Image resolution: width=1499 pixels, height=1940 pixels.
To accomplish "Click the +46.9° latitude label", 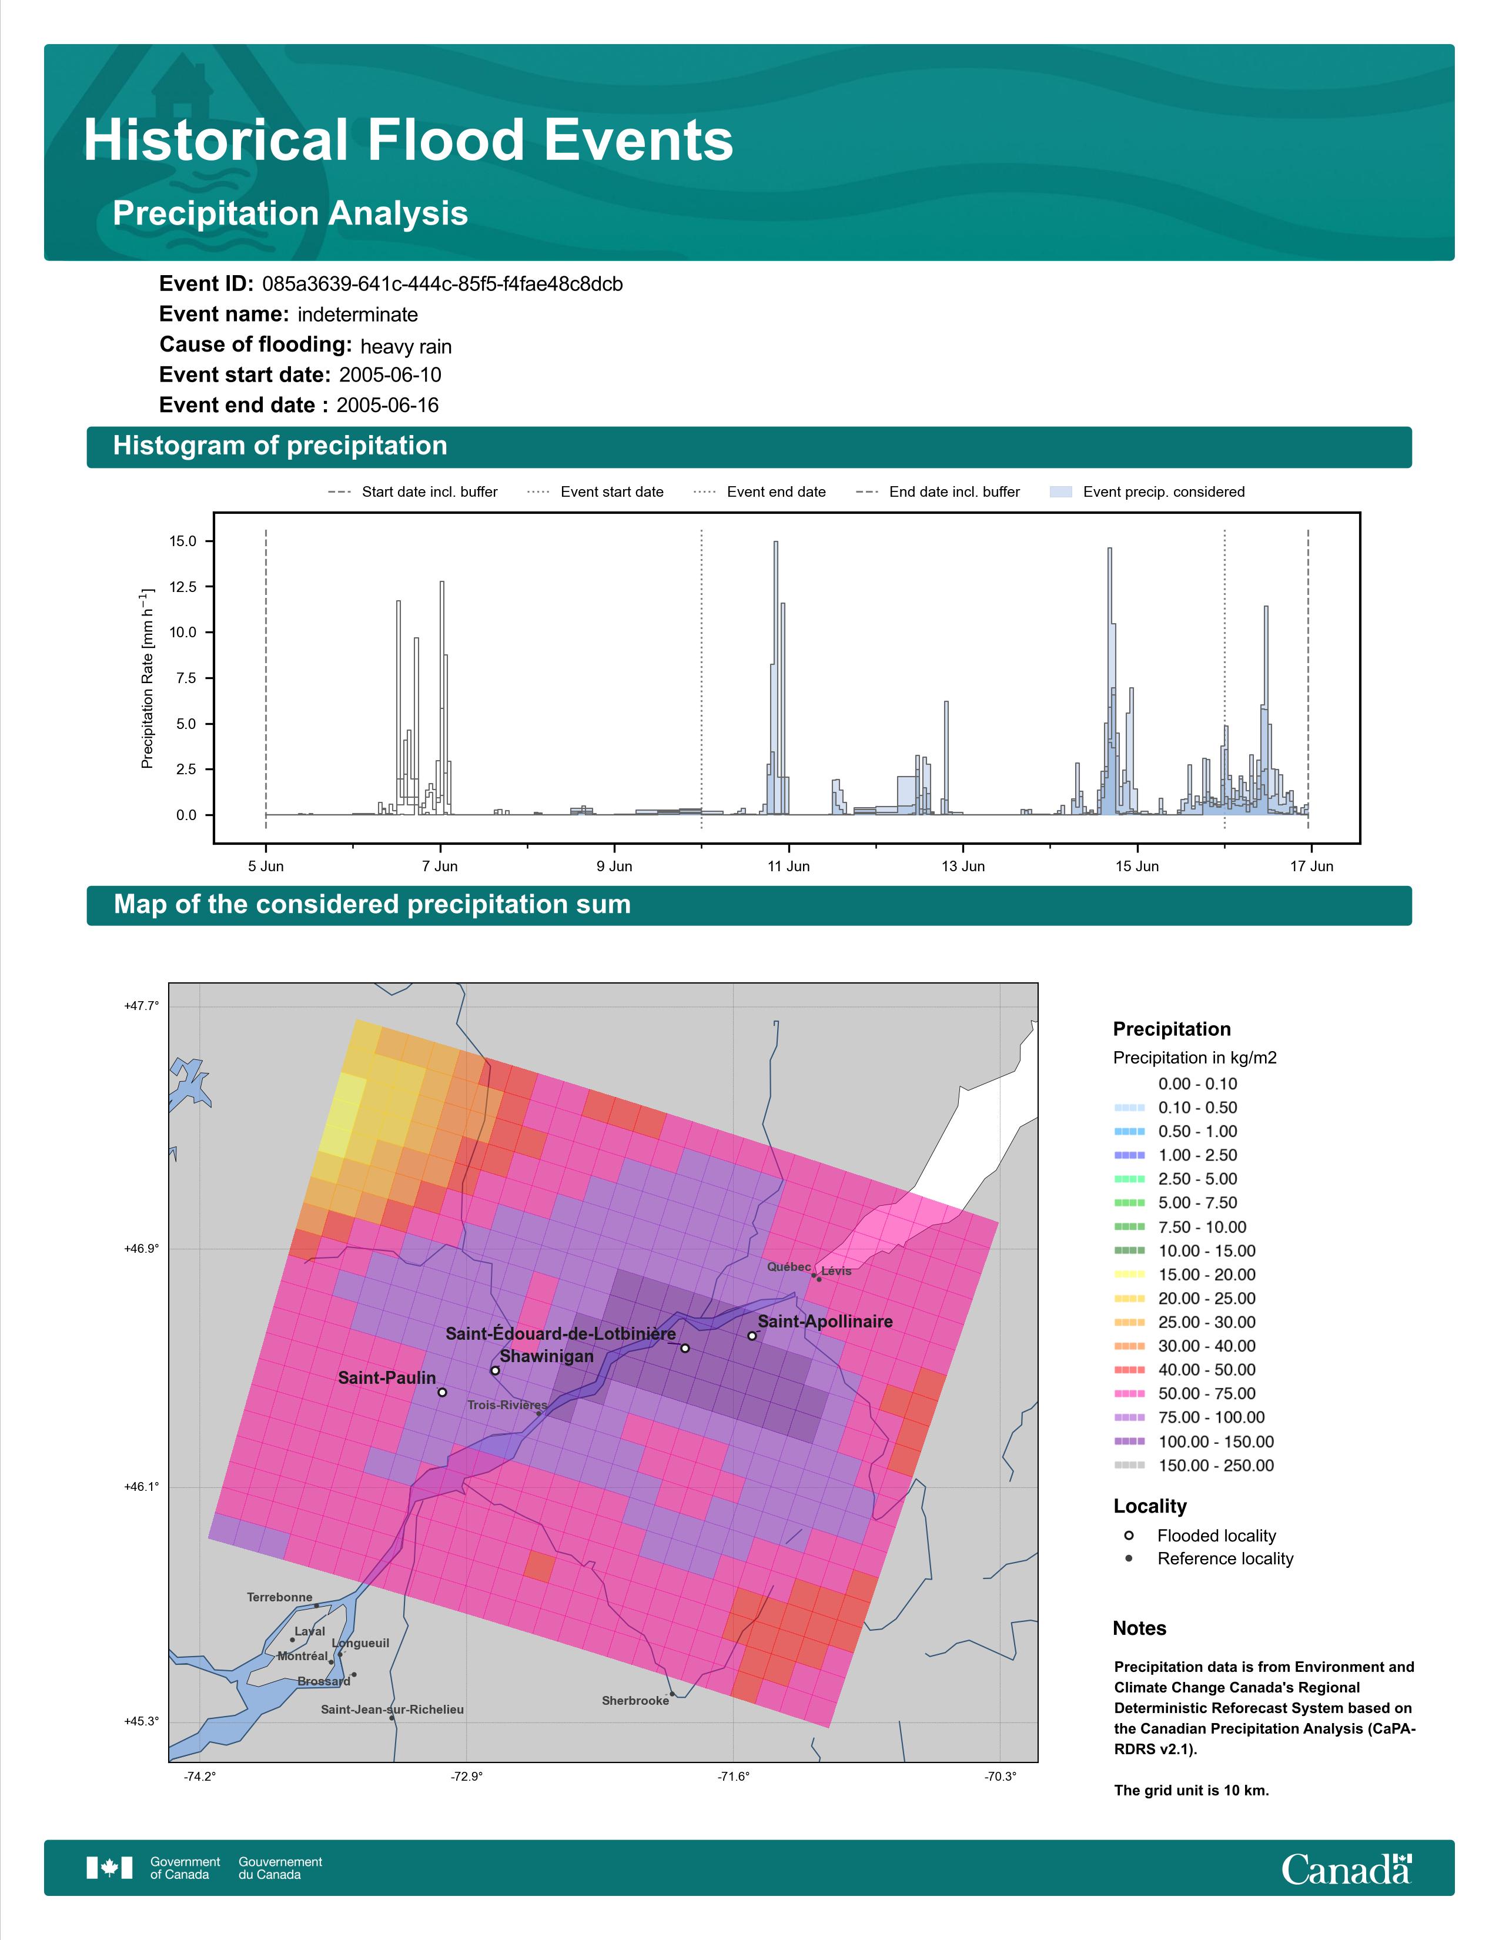I will pyautogui.click(x=141, y=1248).
